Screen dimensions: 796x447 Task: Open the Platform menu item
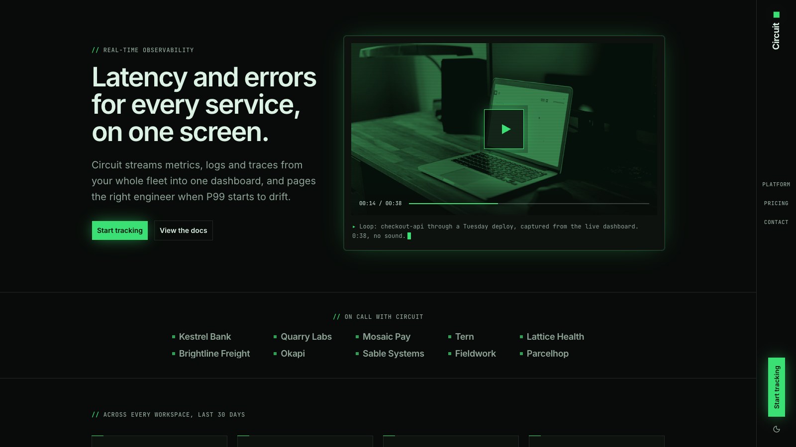(776, 184)
